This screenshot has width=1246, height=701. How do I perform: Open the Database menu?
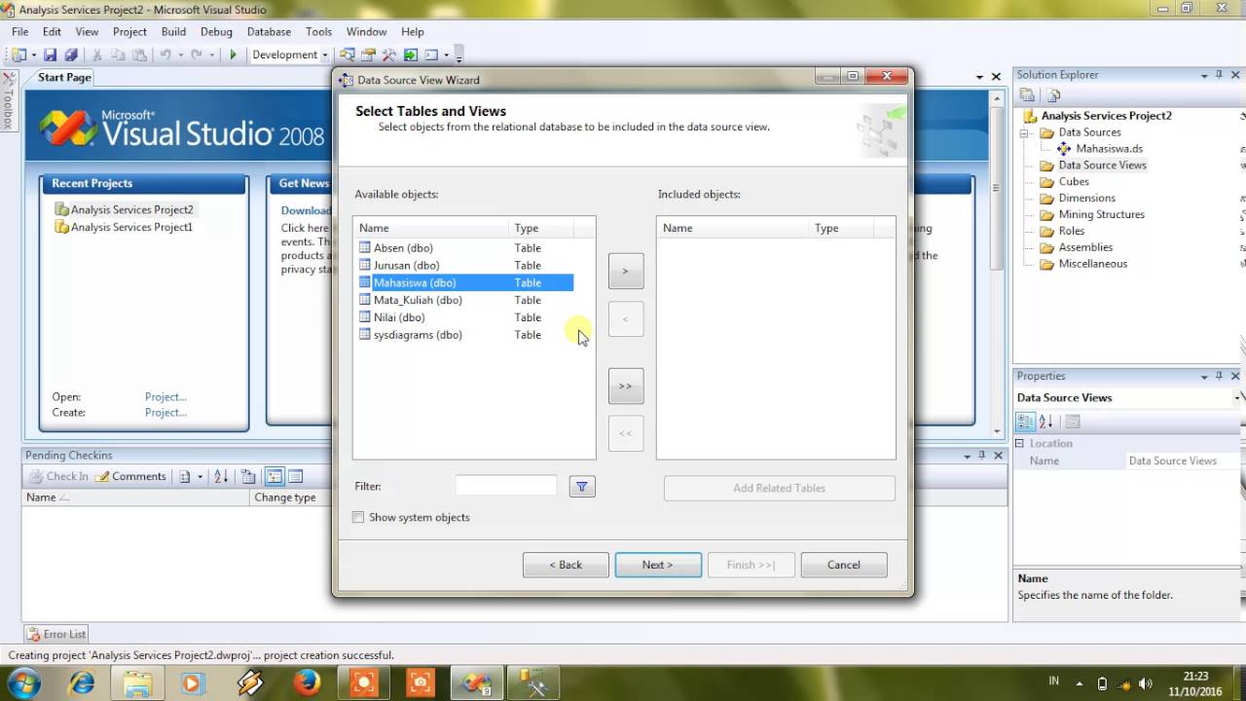click(x=269, y=32)
